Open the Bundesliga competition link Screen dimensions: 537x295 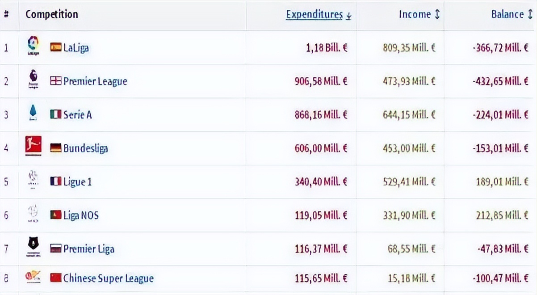click(x=85, y=148)
